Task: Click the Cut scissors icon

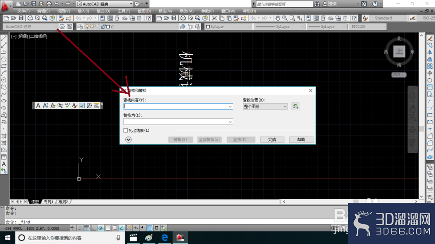Action: tap(214, 18)
